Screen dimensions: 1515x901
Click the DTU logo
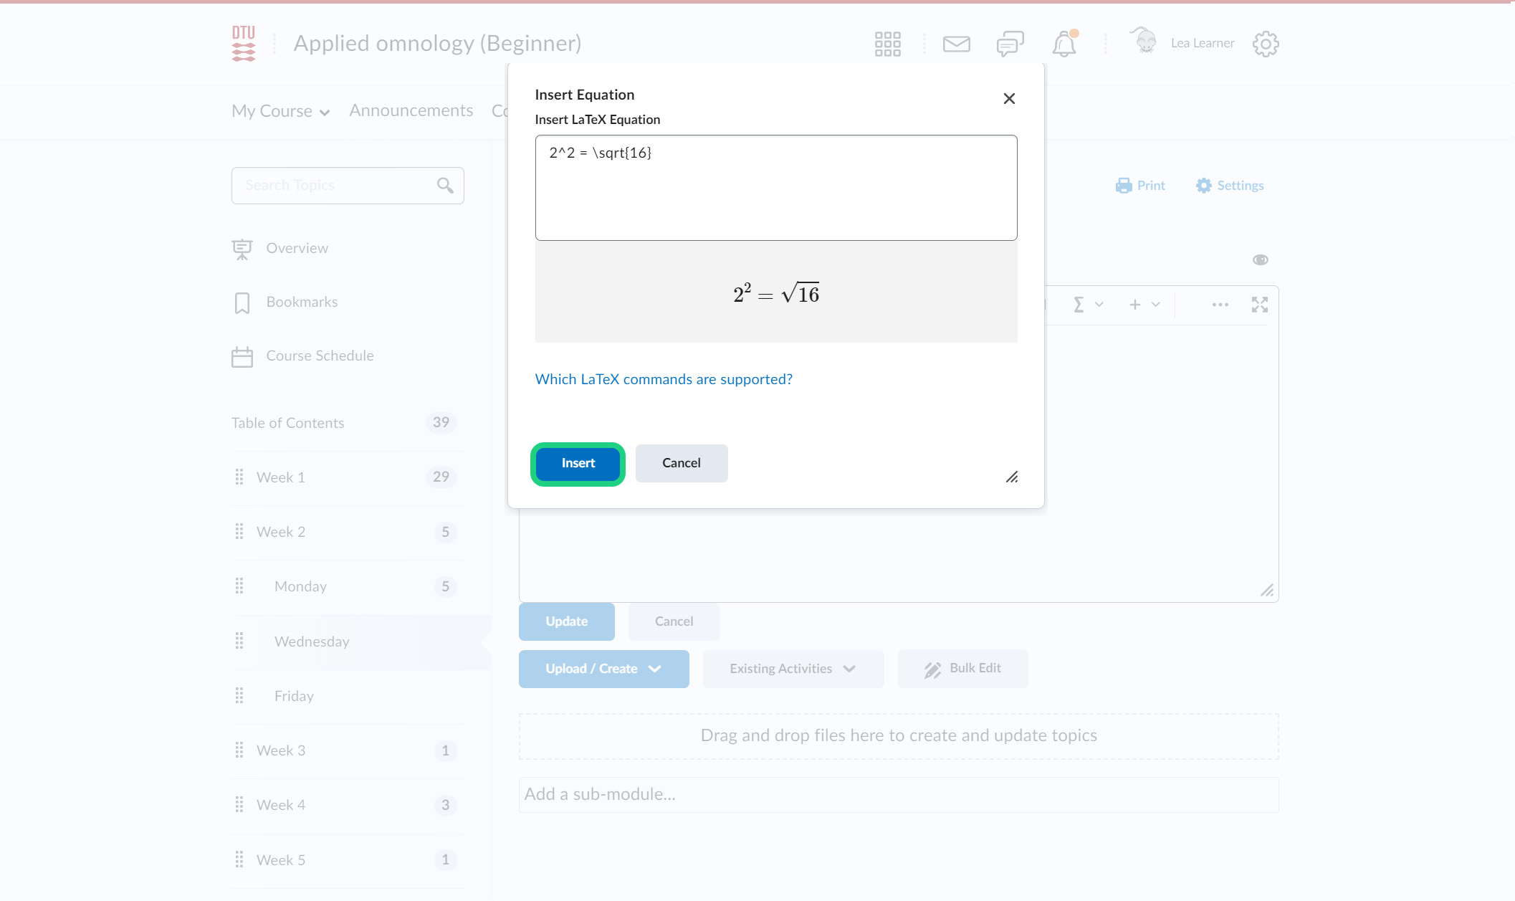(x=243, y=44)
